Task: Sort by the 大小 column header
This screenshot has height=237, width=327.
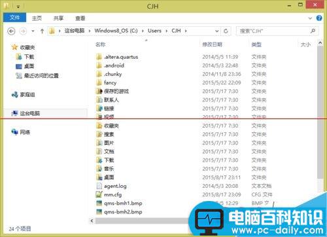Action: [x=305, y=45]
